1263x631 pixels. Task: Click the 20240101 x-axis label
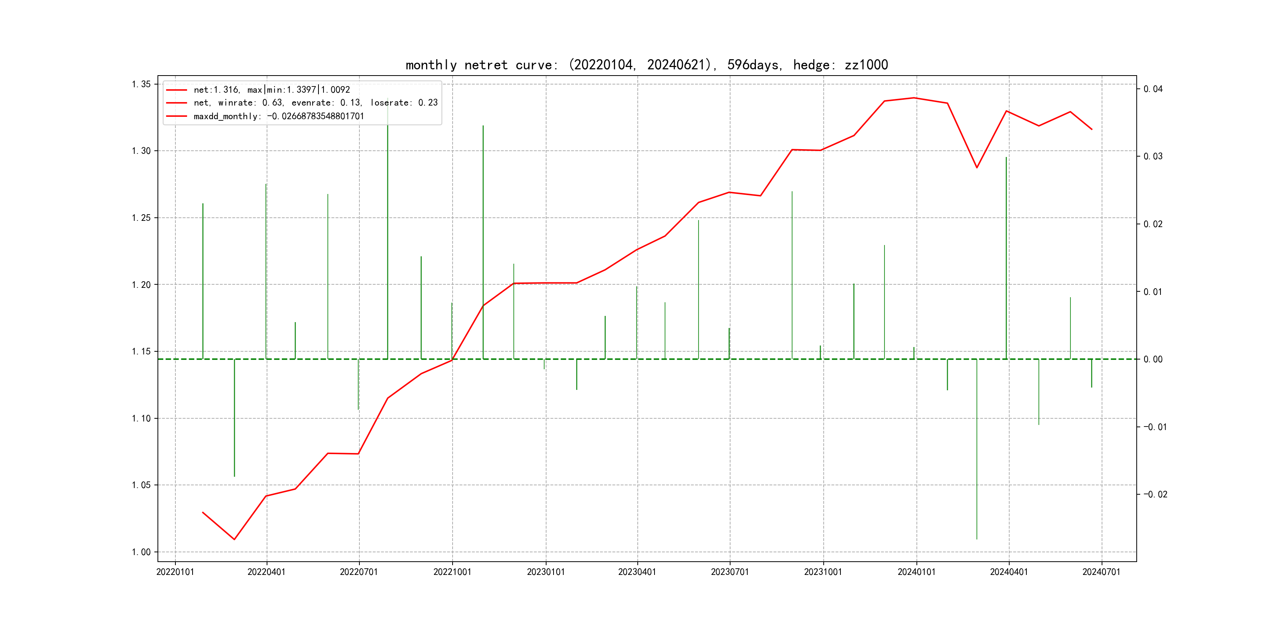click(x=916, y=572)
